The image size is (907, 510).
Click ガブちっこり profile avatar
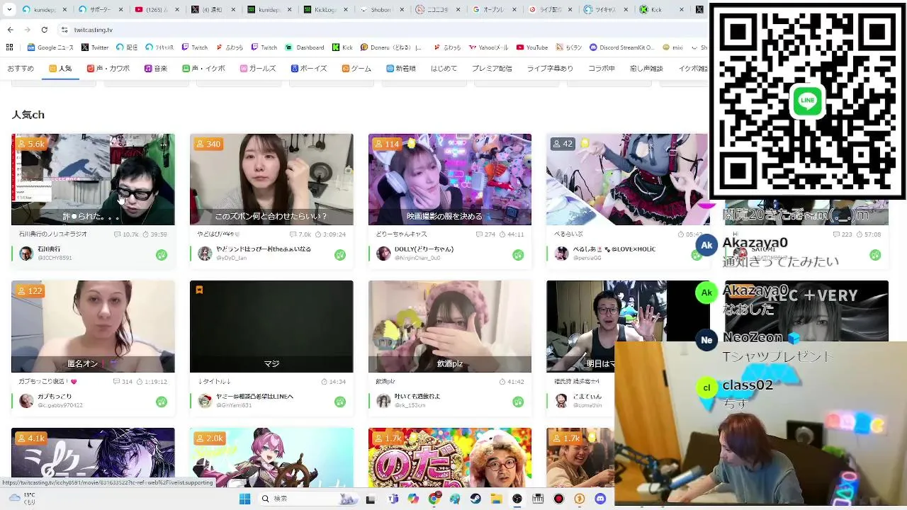click(26, 401)
